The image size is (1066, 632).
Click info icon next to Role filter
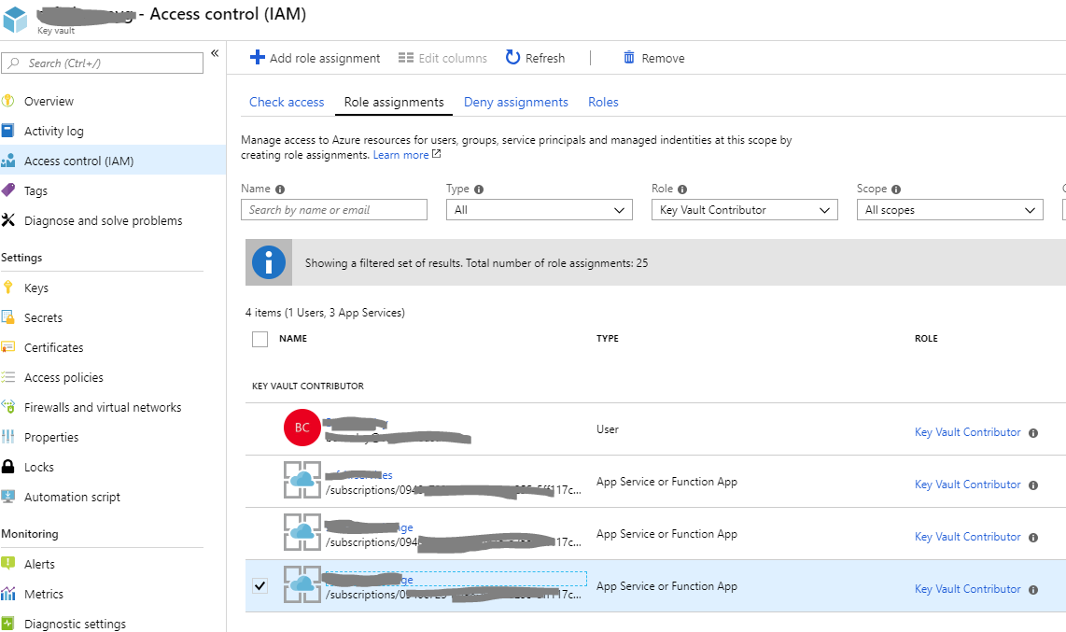point(682,190)
